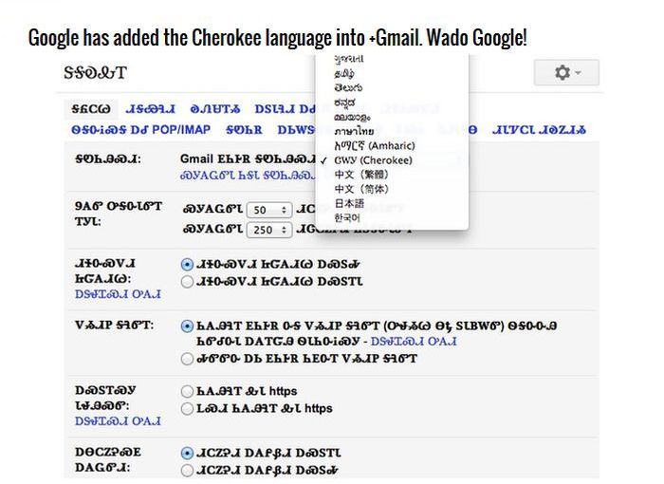The height and width of the screenshot is (484, 664).
Task: Choose Kannada (ಕನ್ನಡ) in the language list
Action: pos(344,102)
